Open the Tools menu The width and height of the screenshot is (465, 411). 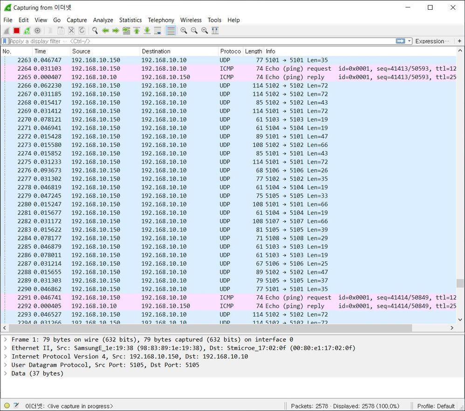click(214, 20)
